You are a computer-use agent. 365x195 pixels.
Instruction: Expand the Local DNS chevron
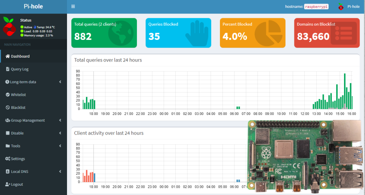[x=60, y=172]
